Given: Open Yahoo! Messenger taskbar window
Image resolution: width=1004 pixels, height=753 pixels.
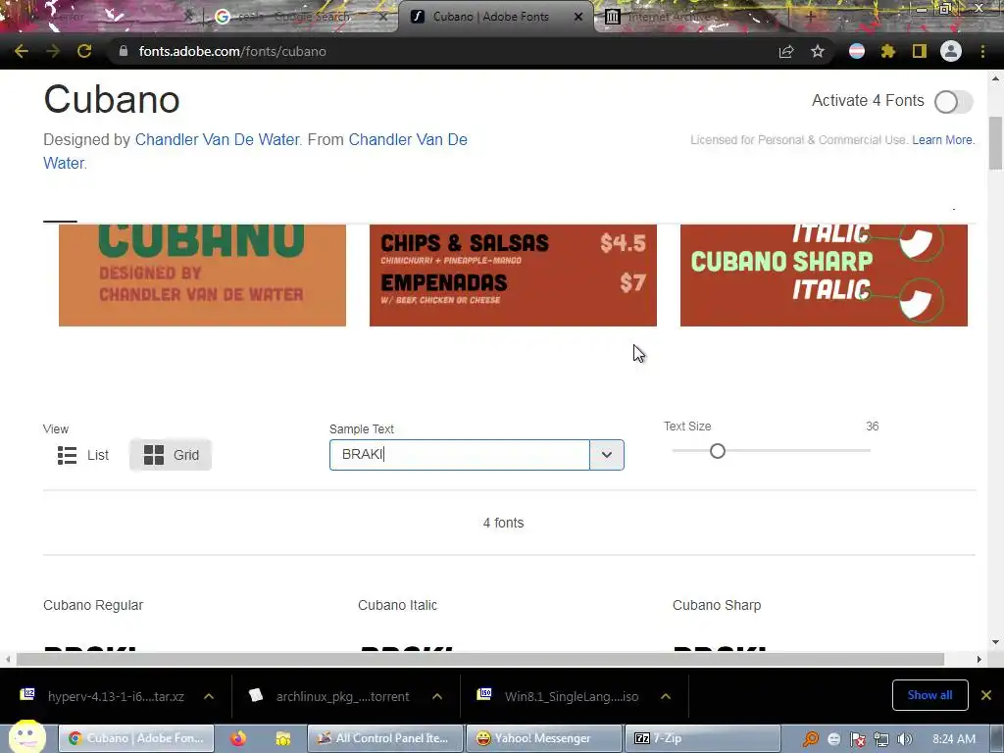Looking at the screenshot, I should click(x=544, y=738).
